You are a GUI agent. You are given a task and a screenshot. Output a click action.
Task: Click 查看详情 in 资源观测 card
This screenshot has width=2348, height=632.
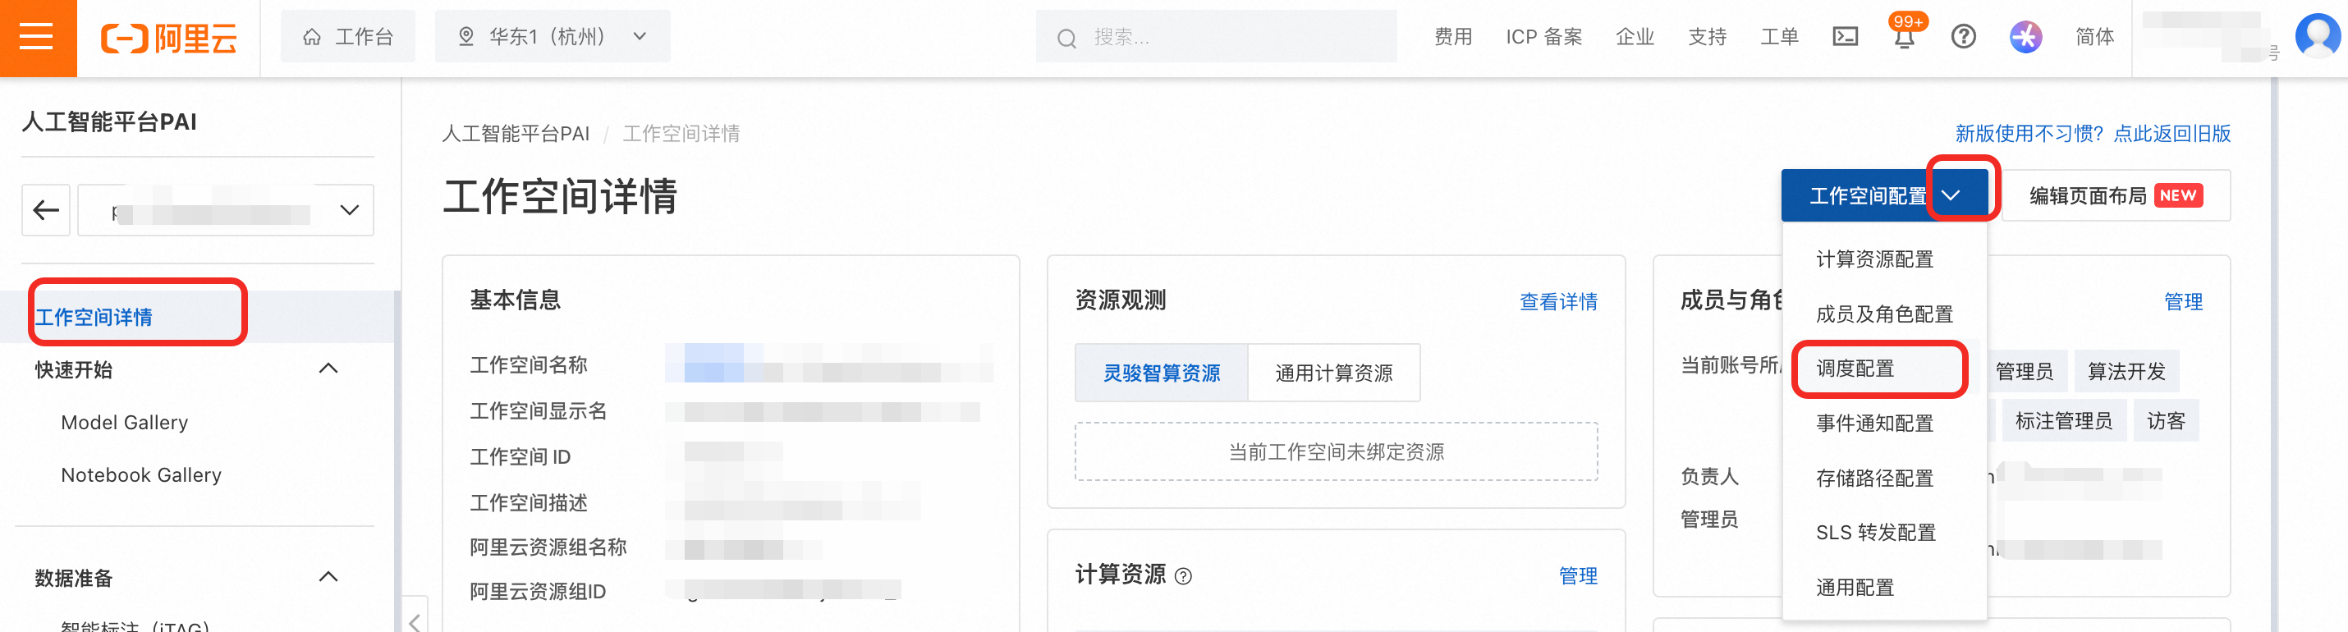pos(1557,301)
